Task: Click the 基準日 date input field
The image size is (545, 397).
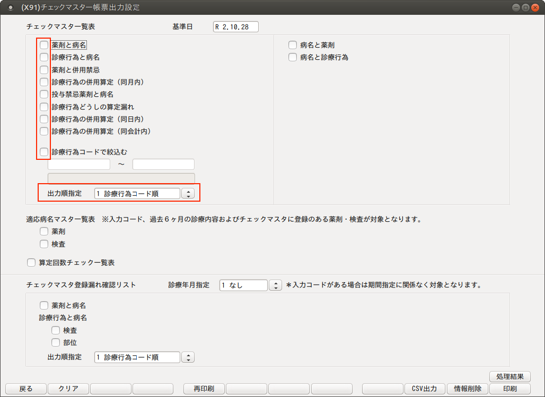Action: (235, 27)
